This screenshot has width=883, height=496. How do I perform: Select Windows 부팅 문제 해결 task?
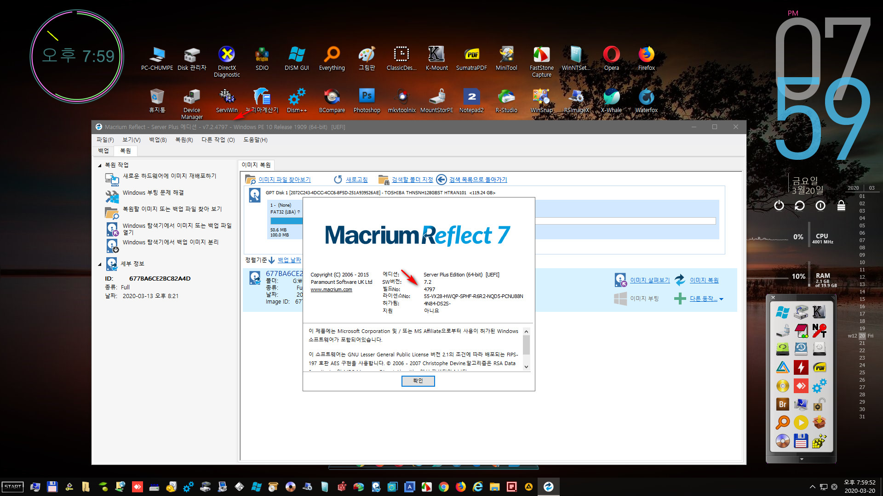point(153,193)
